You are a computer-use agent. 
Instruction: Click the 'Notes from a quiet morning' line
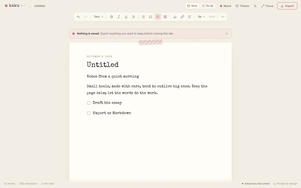click(x=113, y=76)
